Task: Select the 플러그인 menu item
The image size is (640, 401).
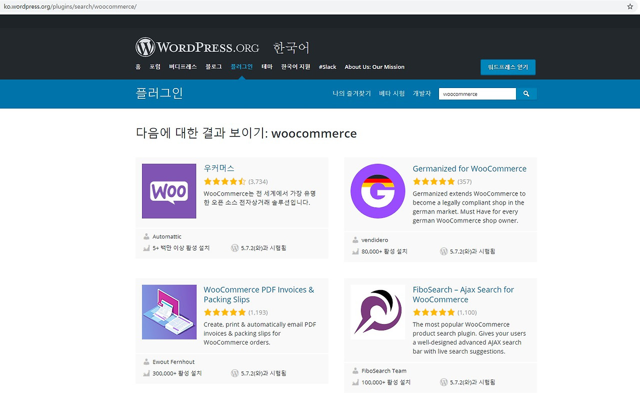Action: pyautogui.click(x=241, y=66)
